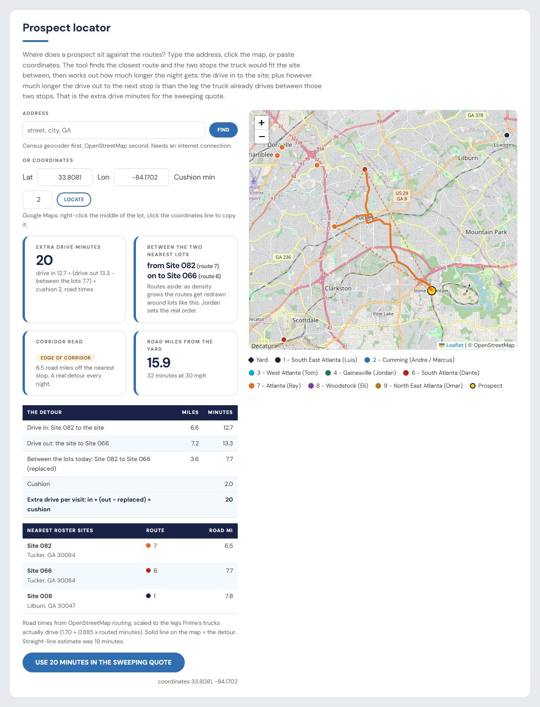Screen dimensions: 540x707
Task: Click the ROAD MI column header
Action: [221, 531]
